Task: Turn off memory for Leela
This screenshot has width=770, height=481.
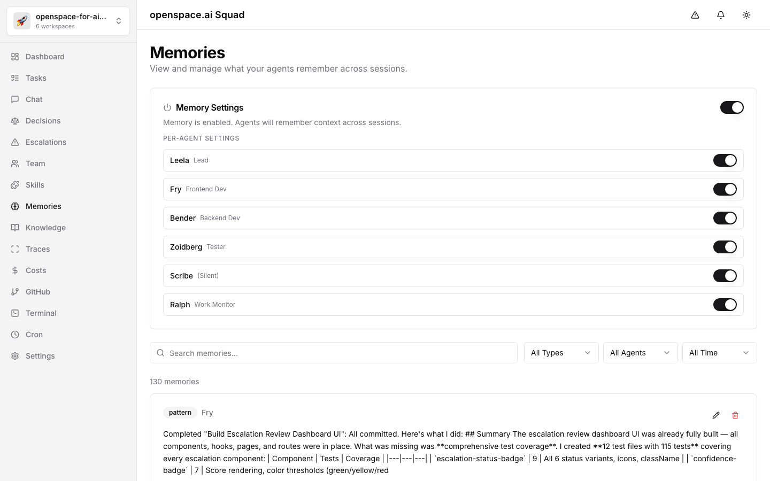Action: coord(725,160)
